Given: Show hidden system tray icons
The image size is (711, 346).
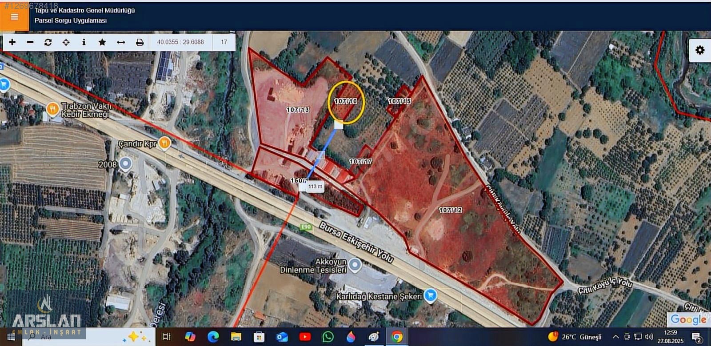Looking at the screenshot, I should click(615, 337).
